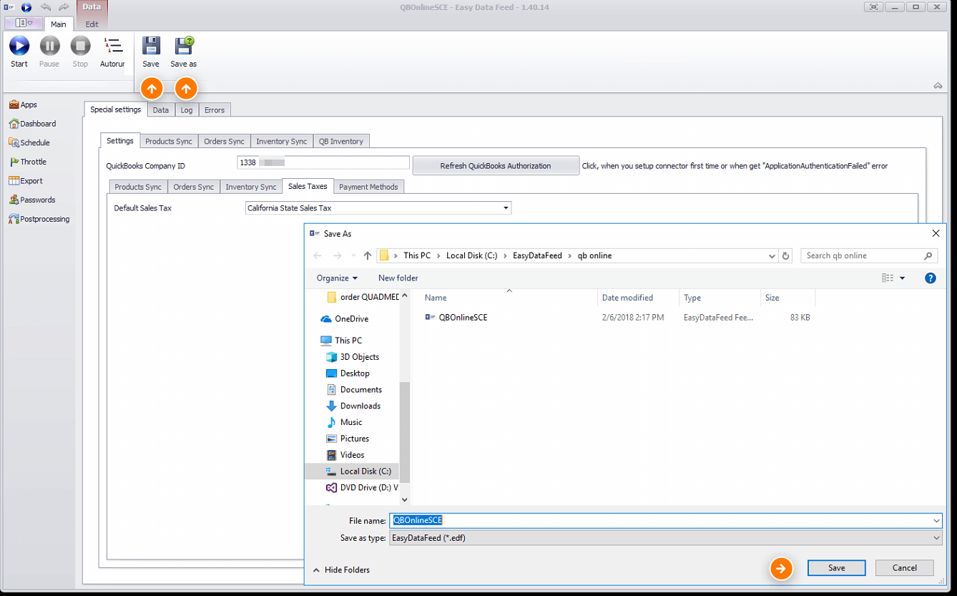Select DVD Drive (D:) in navigation pane
Viewport: 957px width, 596px height.
(362, 487)
